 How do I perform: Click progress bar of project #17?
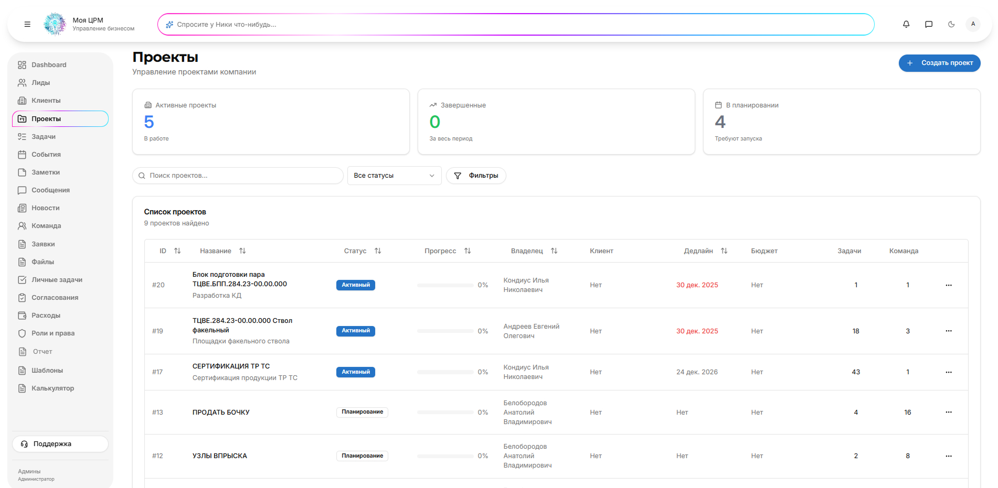445,372
